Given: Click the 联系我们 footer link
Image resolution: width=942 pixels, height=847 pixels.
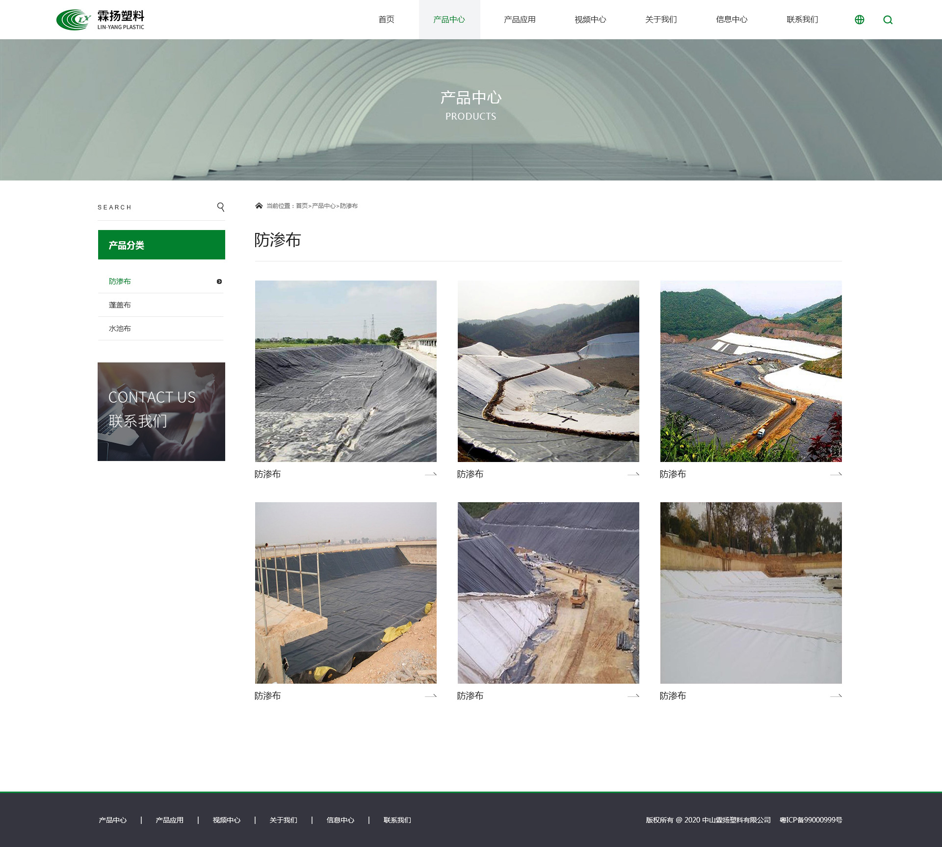Looking at the screenshot, I should pos(397,820).
